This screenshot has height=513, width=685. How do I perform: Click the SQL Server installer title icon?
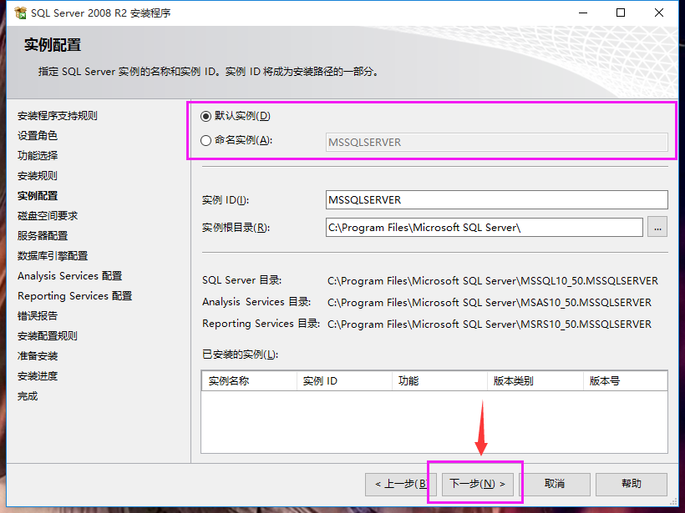pos(20,13)
